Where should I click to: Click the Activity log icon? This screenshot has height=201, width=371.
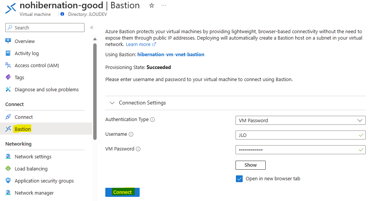click(8, 53)
